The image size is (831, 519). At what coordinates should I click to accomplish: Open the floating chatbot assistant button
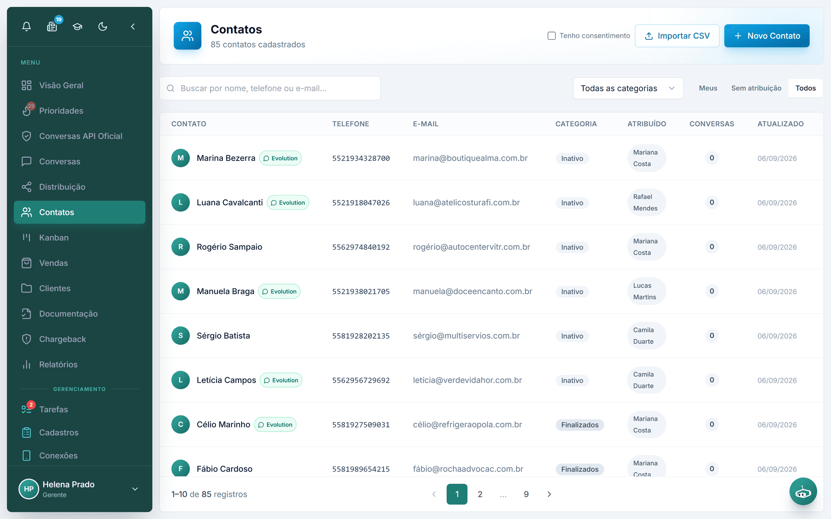click(x=803, y=491)
